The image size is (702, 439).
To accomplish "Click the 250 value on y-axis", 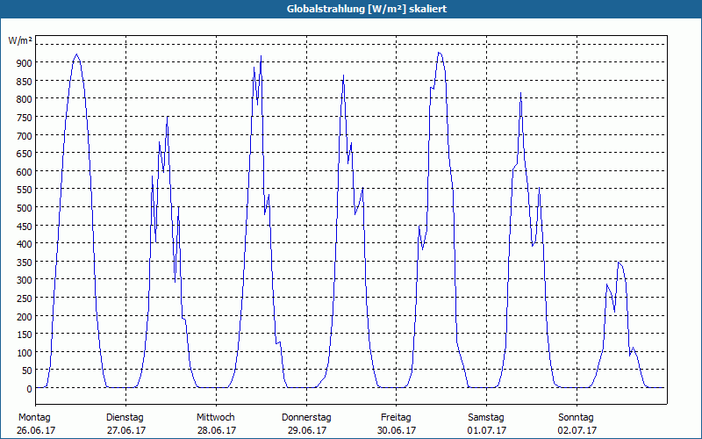I will point(25,299).
